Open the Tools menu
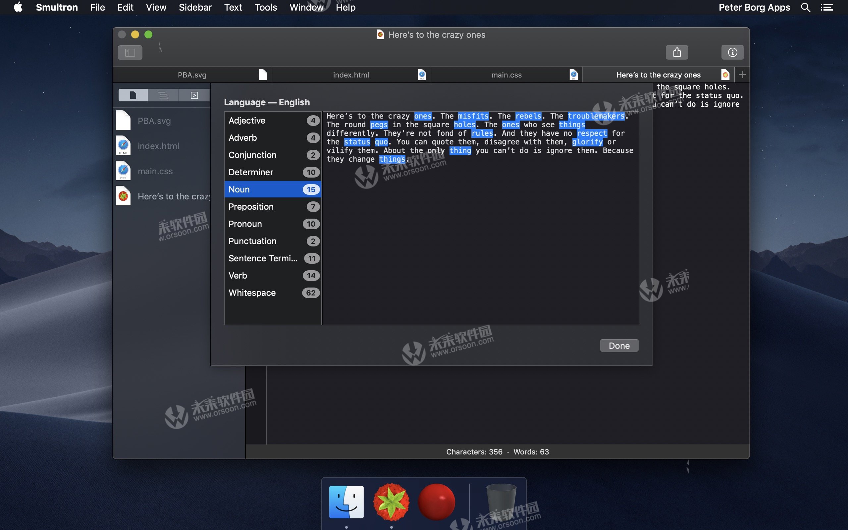The height and width of the screenshot is (530, 848). (x=265, y=7)
